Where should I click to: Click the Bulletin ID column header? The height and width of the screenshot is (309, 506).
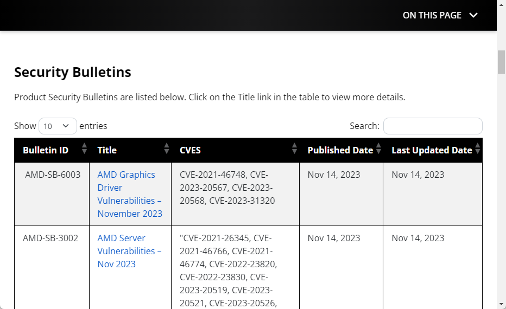[46, 150]
